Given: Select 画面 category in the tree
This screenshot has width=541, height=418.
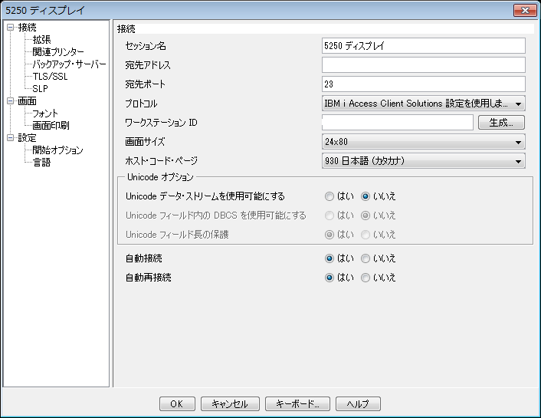Looking at the screenshot, I should (x=27, y=101).
